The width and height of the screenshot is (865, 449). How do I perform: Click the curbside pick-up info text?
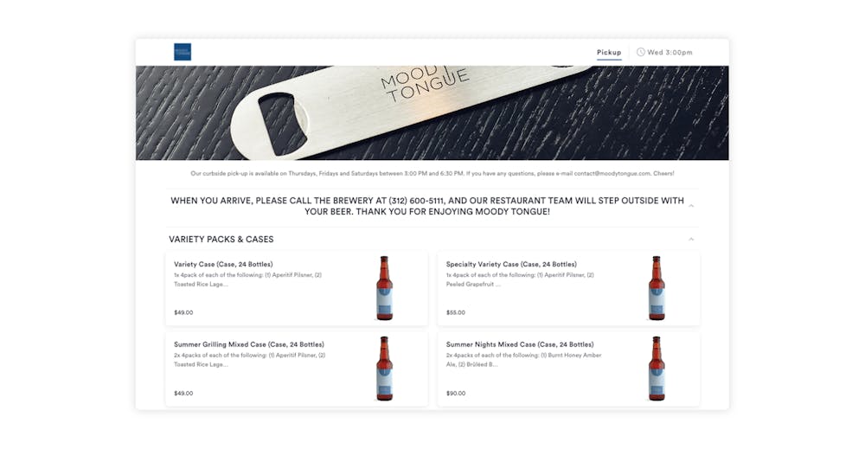pyautogui.click(x=432, y=173)
